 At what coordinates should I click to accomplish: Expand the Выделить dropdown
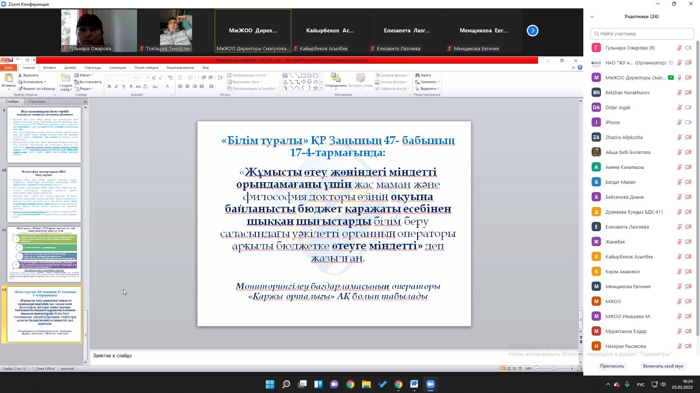coord(429,88)
